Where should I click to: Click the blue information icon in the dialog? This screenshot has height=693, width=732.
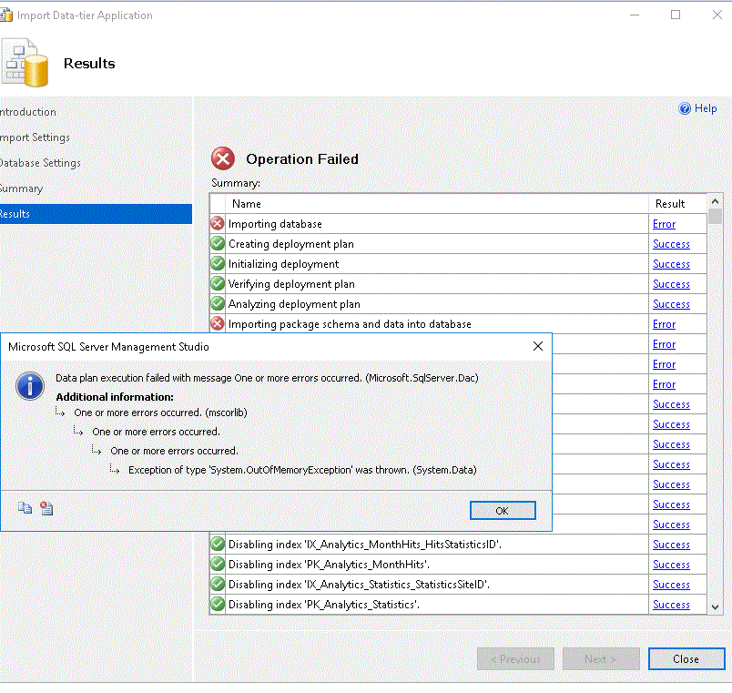coord(30,386)
